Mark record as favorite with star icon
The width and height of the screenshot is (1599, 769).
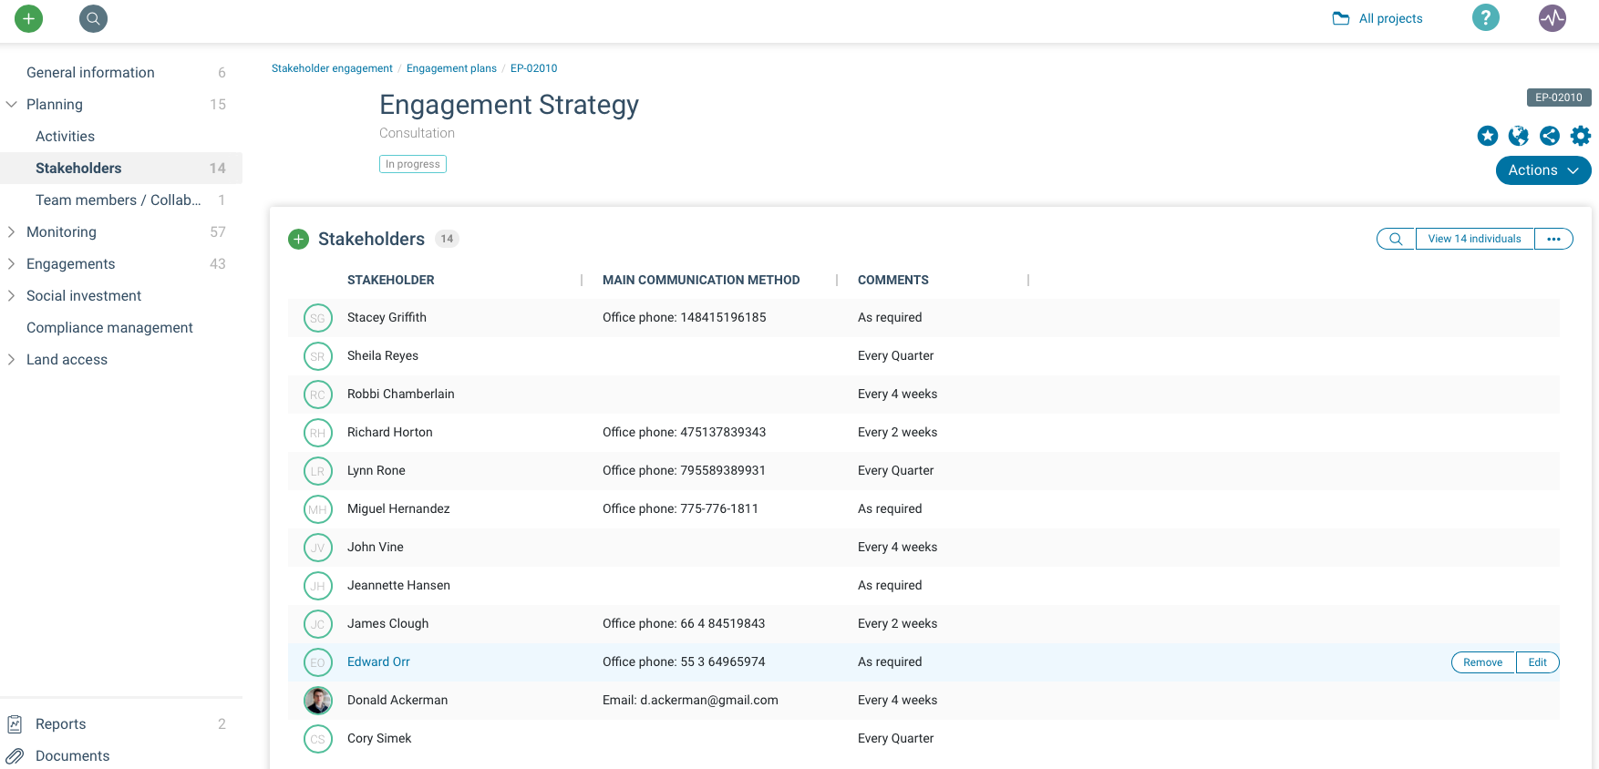pyautogui.click(x=1487, y=136)
